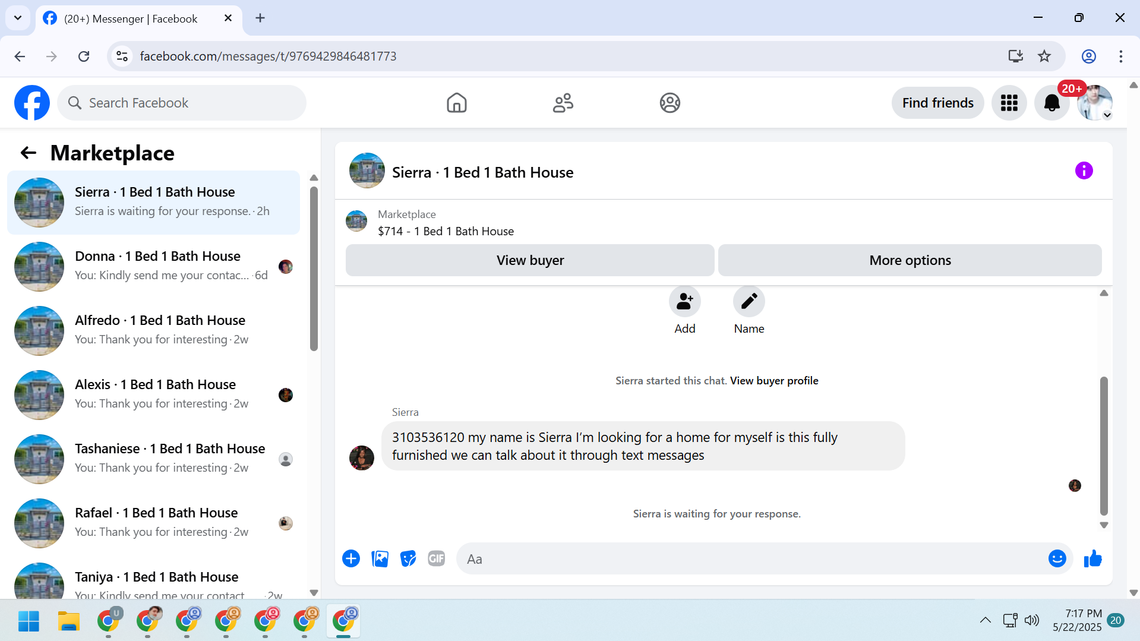Open conversation information purple icon
This screenshot has height=641, width=1140.
click(1084, 171)
